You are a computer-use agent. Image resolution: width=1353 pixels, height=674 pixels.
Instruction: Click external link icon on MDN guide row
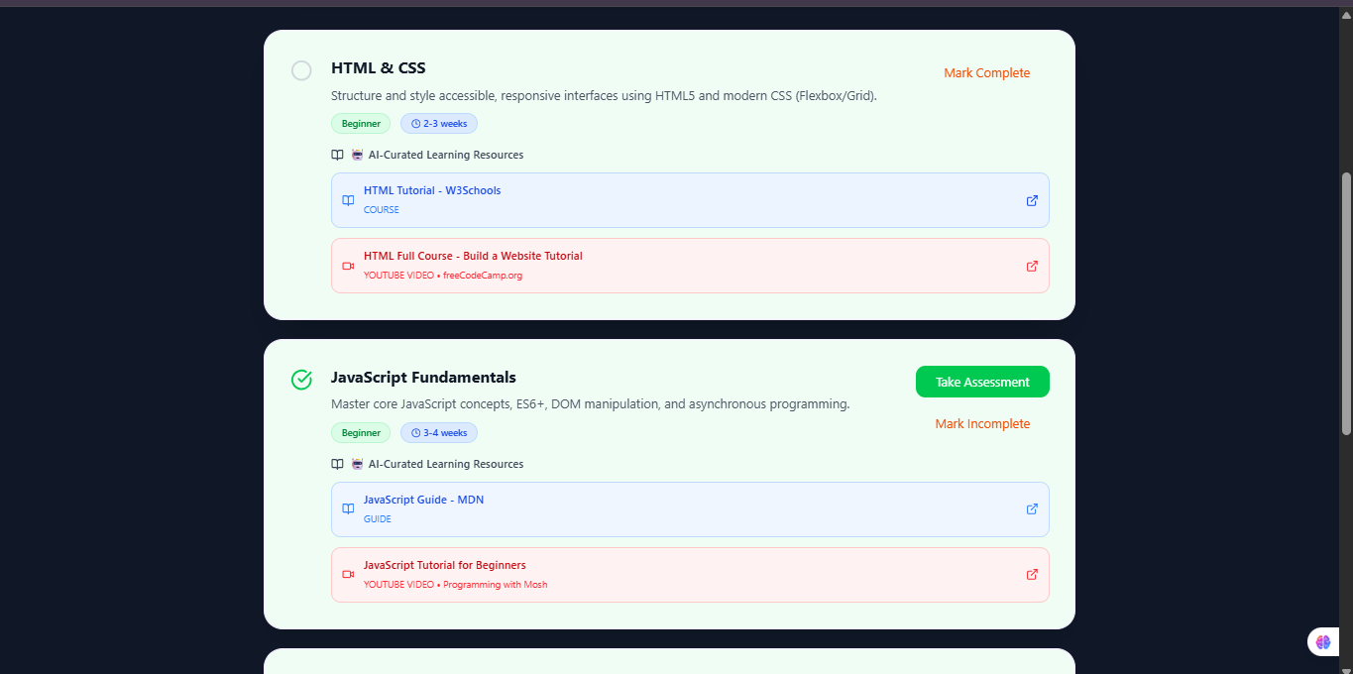pyautogui.click(x=1032, y=509)
